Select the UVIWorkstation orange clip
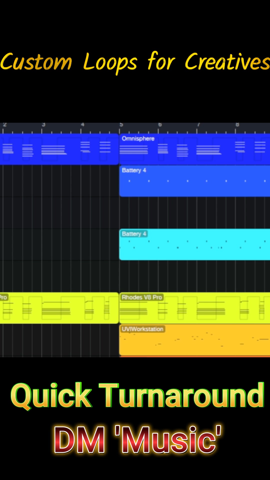This screenshot has width=270, height=480. 194,340
